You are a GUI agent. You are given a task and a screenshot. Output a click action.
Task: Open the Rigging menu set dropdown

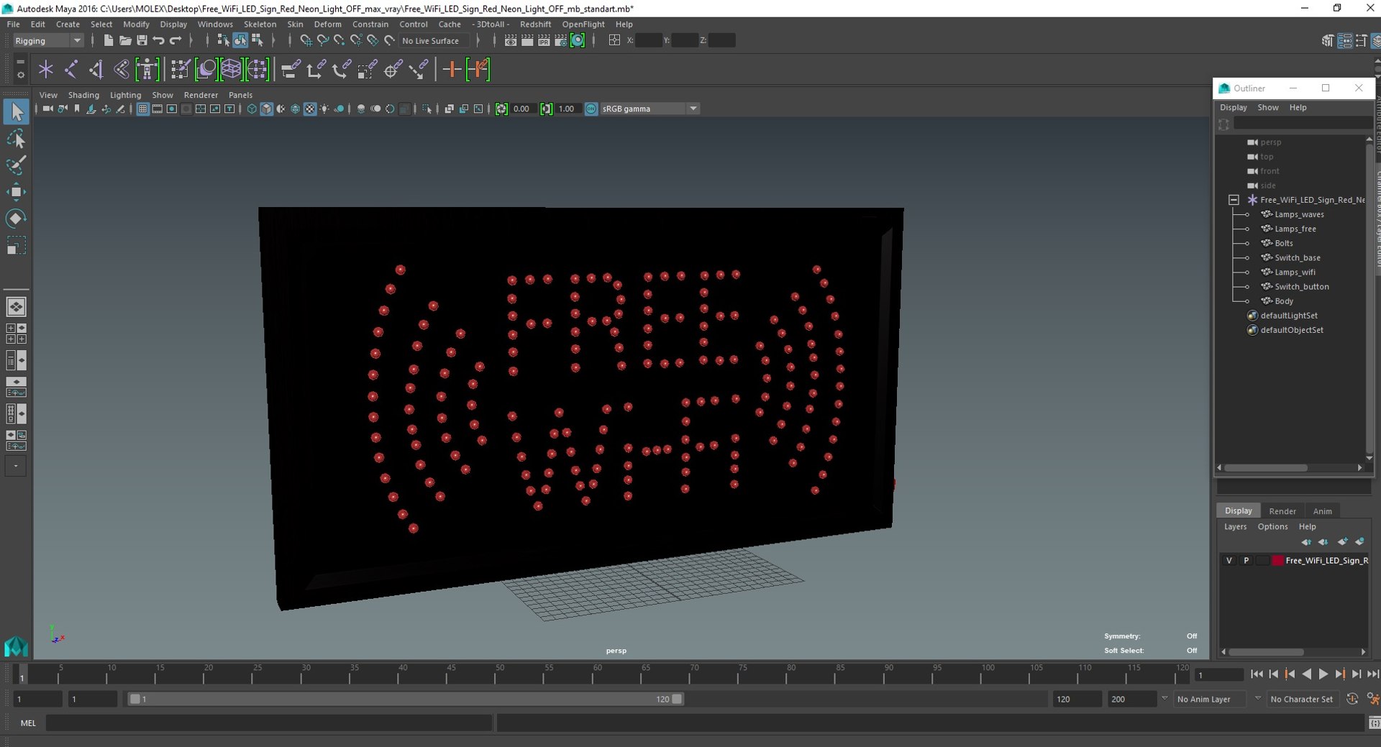click(48, 40)
